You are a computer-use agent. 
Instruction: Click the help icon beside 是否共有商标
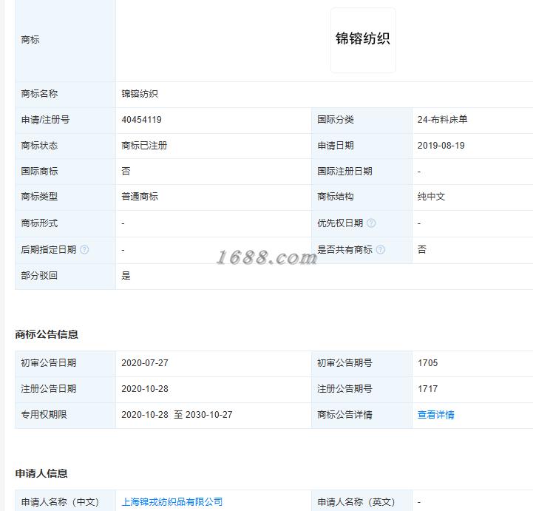pos(381,250)
